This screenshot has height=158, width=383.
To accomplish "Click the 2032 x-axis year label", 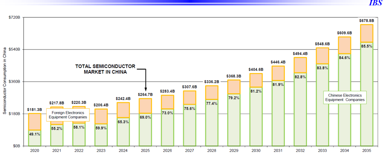I will tap(300, 151).
